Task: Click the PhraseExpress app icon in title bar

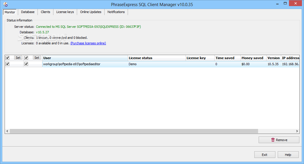Action: [x=5, y=4]
